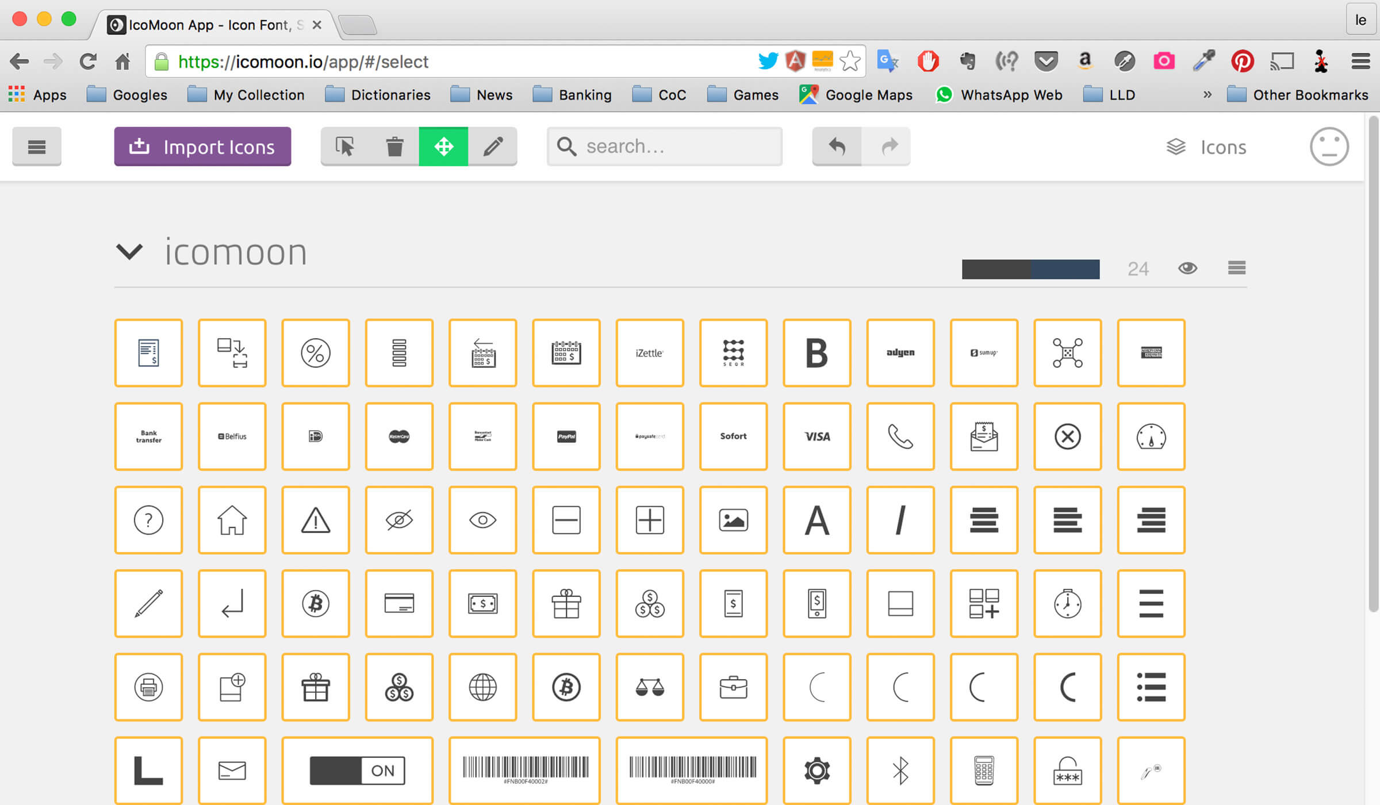Image resolution: width=1380 pixels, height=805 pixels.
Task: Select the italic slash icon
Action: pyautogui.click(x=900, y=520)
